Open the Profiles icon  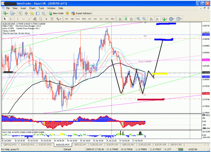pos(12,13)
